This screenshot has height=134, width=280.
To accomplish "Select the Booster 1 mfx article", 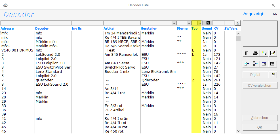I will click(117, 72).
